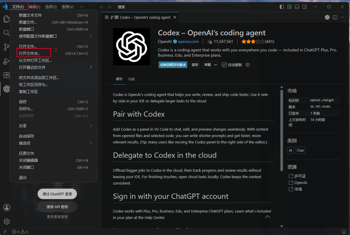Expand the 卸载 dropdown arrow
This screenshot has height=235, width=350.
(215, 65)
